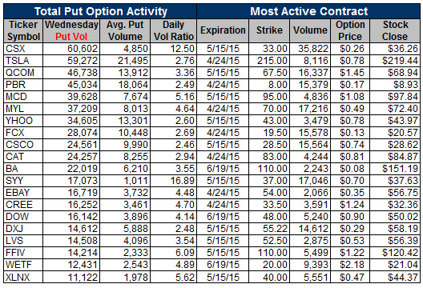This screenshot has width=423, height=288.
Task: Click the Expiration column header
Action: pyautogui.click(x=223, y=30)
